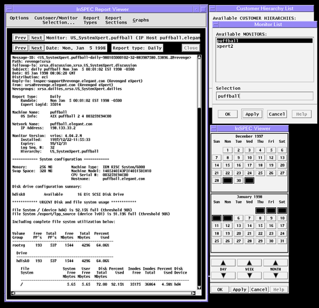Select January 10 in calendar
This screenshot has width=319, height=308.
282,218
